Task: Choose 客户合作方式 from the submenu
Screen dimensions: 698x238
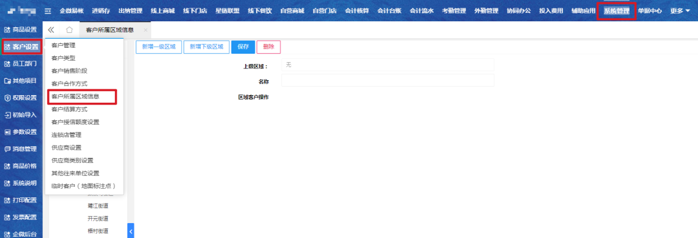Action: coord(69,83)
